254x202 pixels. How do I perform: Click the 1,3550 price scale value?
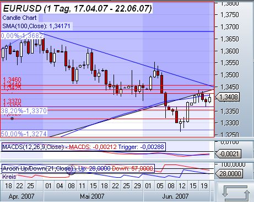pyautogui.click(x=230, y=63)
